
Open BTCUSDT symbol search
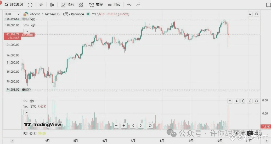tap(14, 5)
